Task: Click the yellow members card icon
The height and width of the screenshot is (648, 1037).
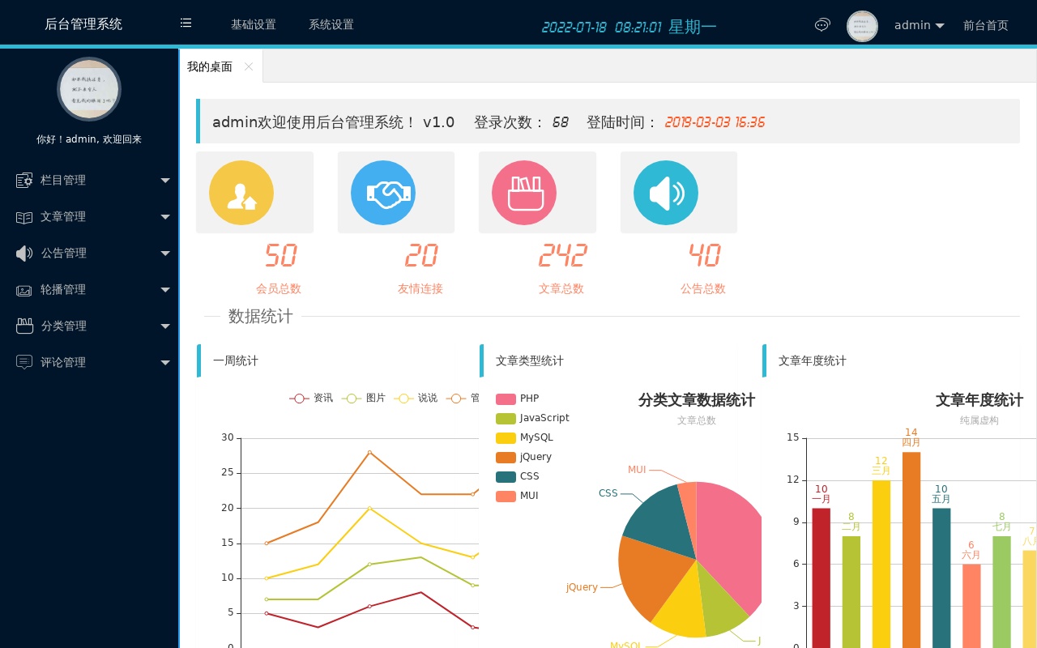Action: tap(241, 193)
